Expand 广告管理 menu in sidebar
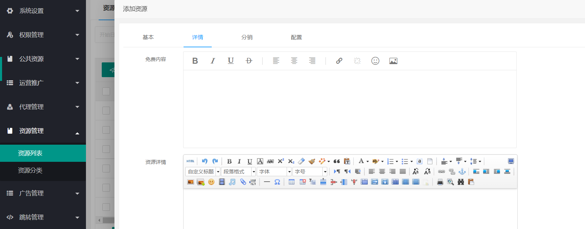 [43, 193]
